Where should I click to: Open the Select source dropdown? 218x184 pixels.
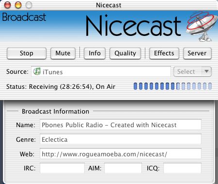pos(192,71)
